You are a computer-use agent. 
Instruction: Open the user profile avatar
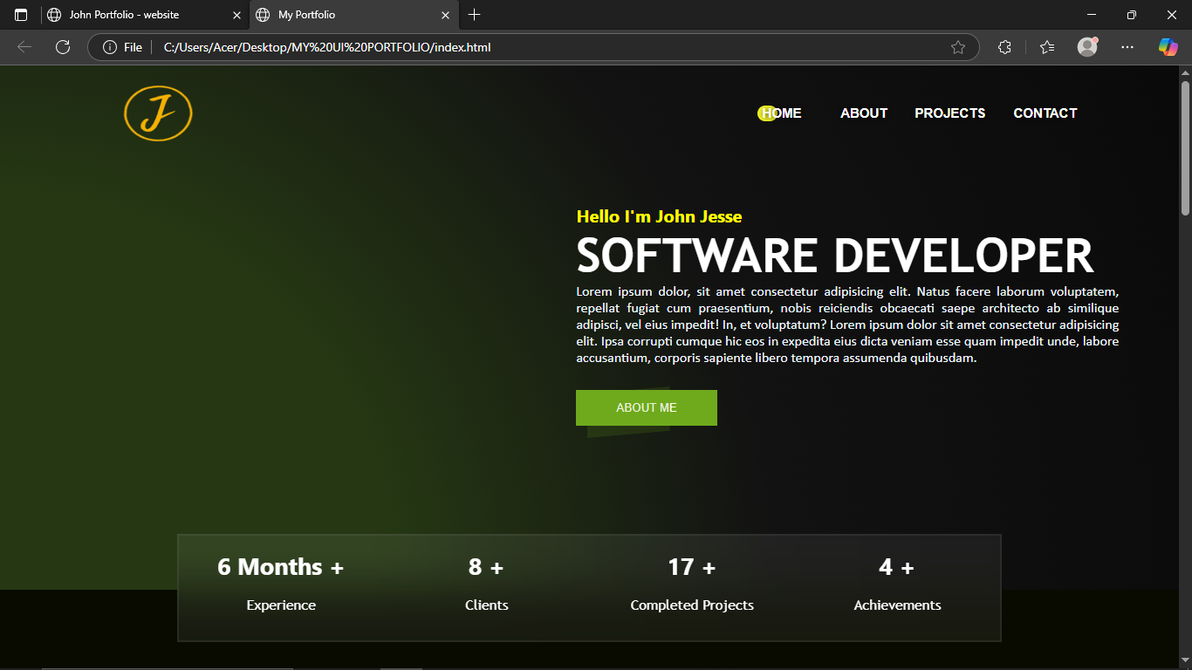[1087, 47]
